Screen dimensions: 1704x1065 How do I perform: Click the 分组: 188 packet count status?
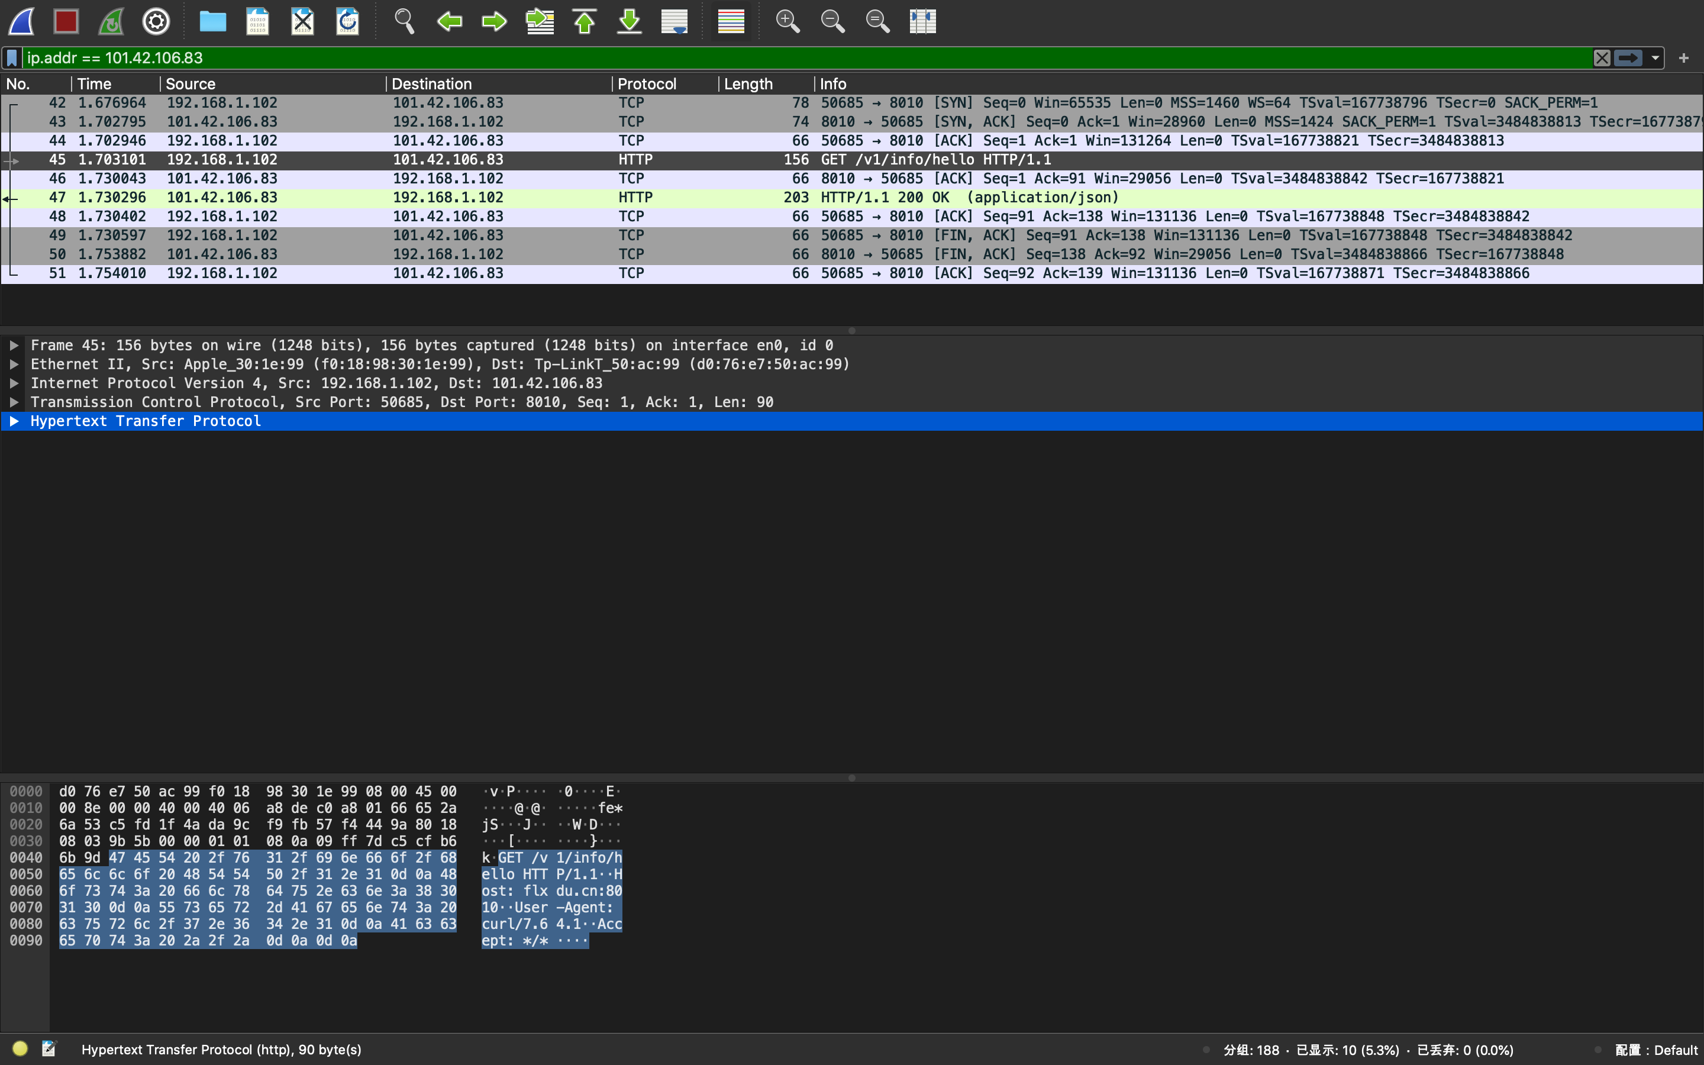click(1251, 1050)
